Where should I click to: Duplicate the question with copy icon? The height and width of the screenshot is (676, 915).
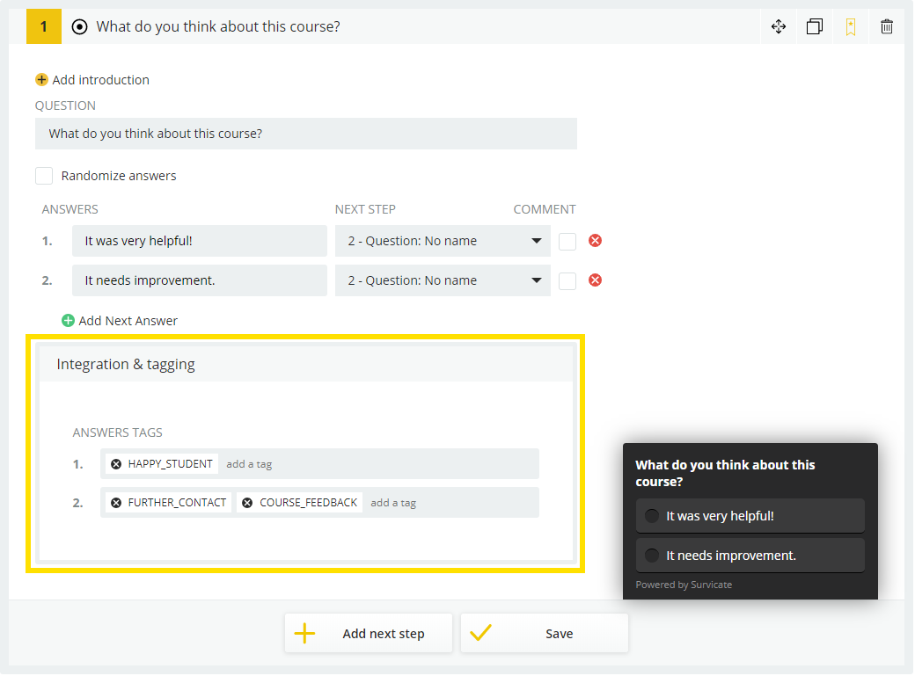(x=816, y=27)
